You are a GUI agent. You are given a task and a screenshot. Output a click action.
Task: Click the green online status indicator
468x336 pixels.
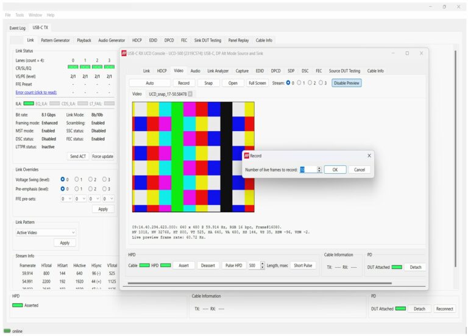(7, 331)
